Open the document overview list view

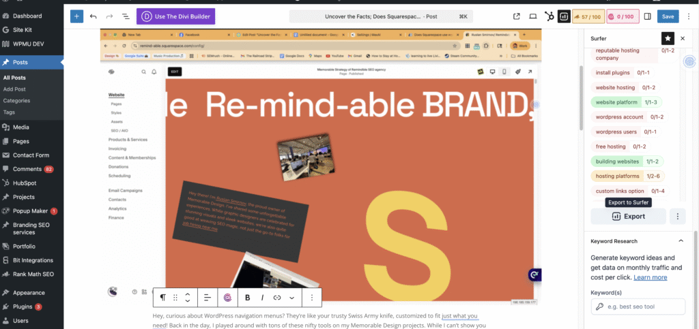point(126,16)
